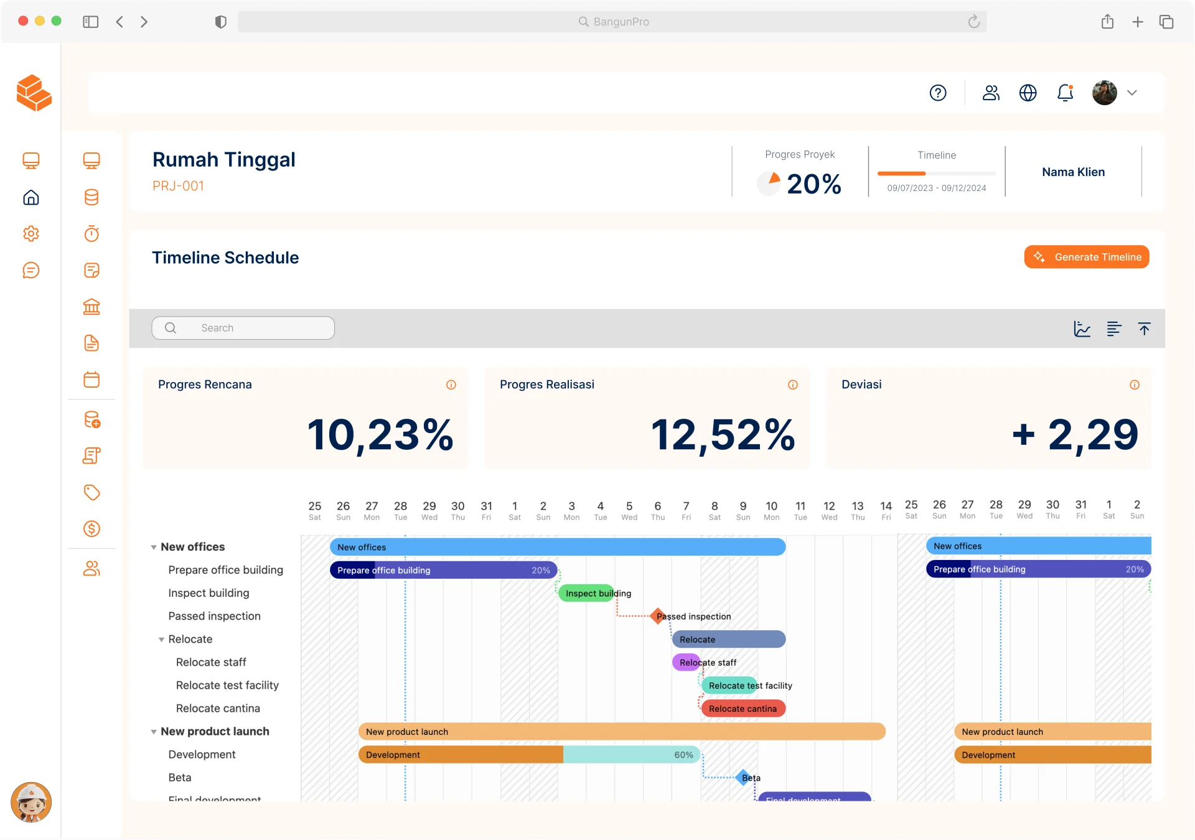
Task: Open the price tag icon in sidebar
Action: pos(91,492)
